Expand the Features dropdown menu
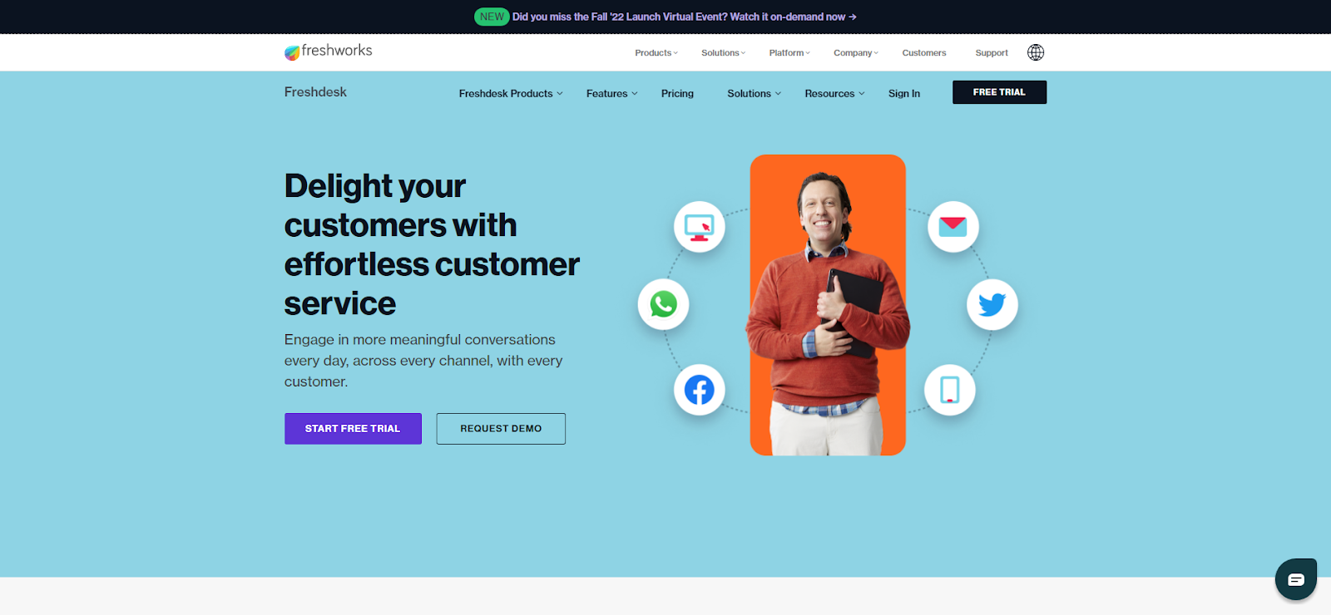Viewport: 1331px width, 615px height. 612,94
